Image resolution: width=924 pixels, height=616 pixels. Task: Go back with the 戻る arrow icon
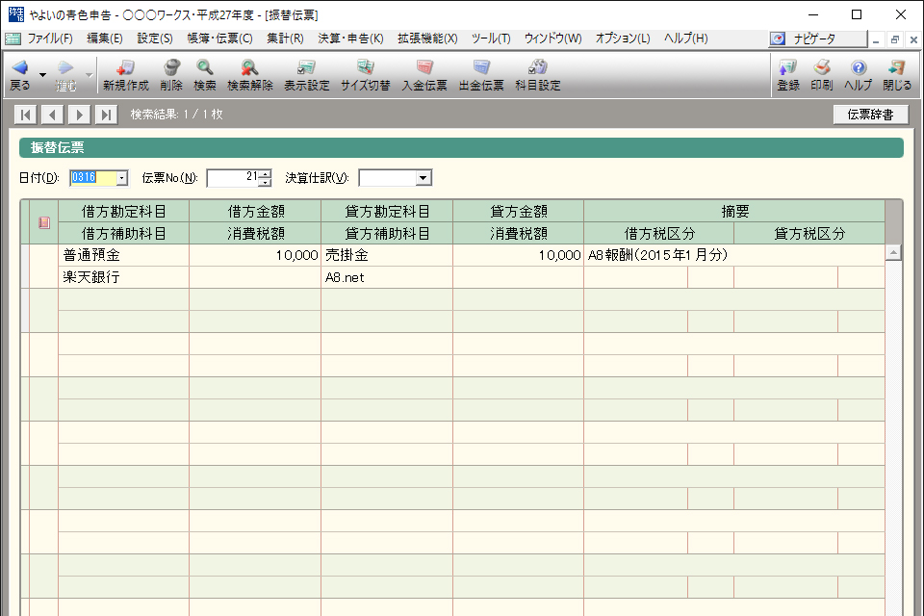point(19,75)
